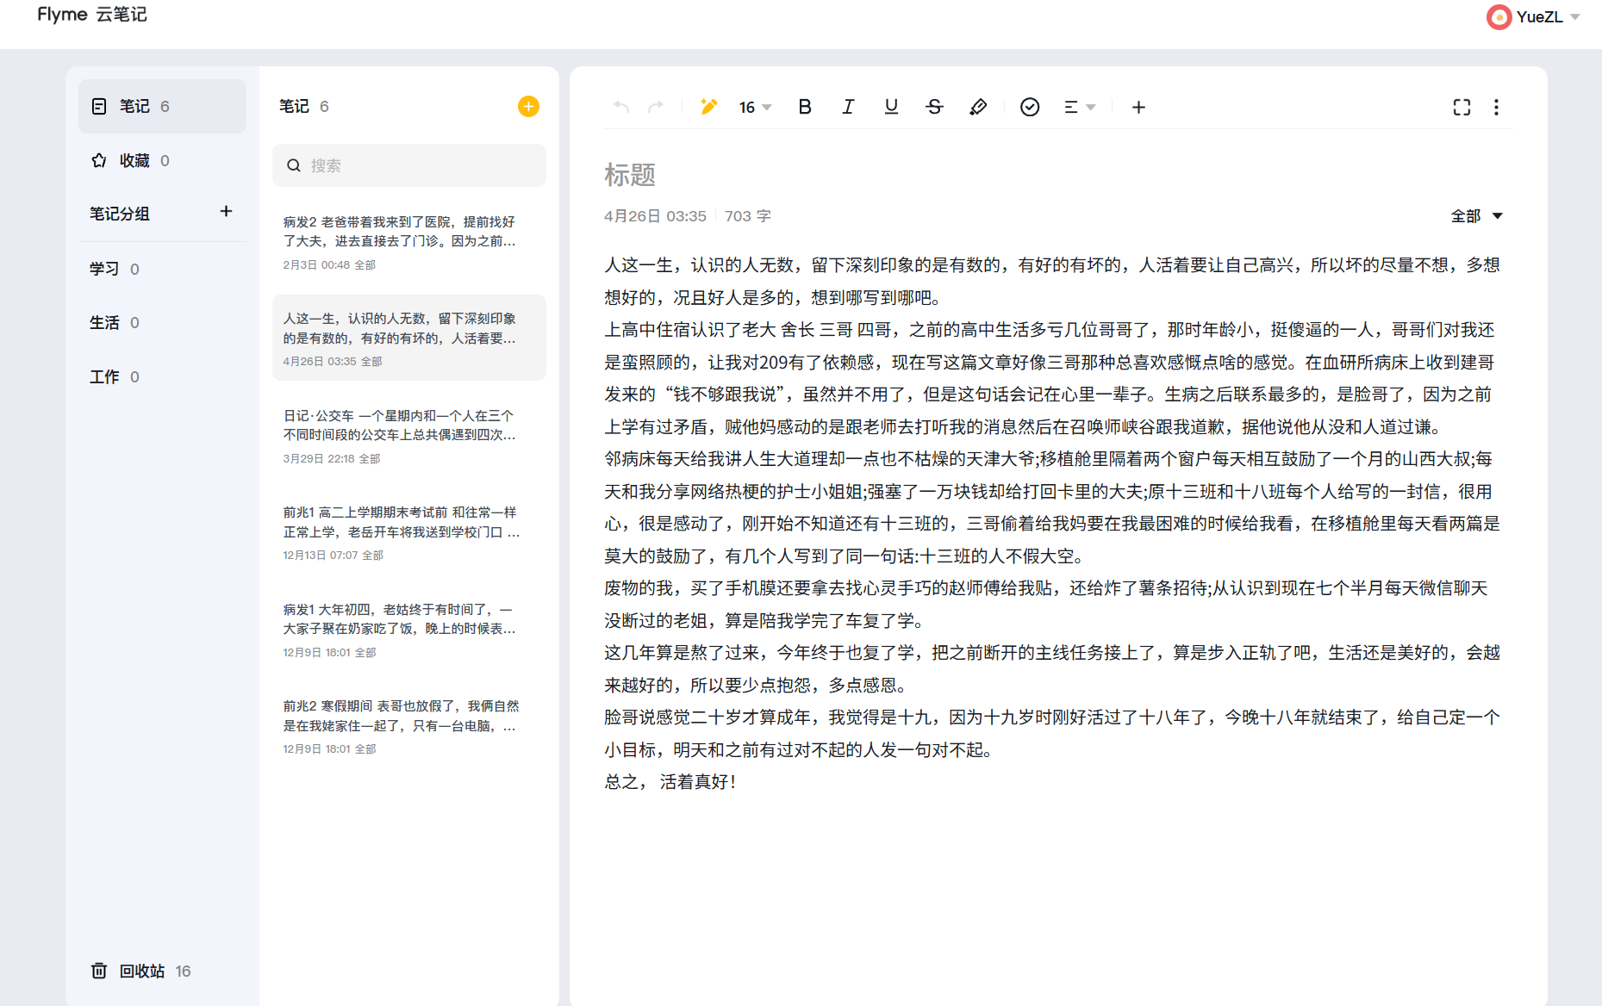
Task: Expand the text alignment dropdown
Action: click(1080, 107)
